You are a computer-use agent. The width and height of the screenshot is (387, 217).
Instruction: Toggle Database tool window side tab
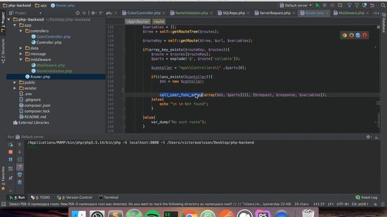(384, 23)
